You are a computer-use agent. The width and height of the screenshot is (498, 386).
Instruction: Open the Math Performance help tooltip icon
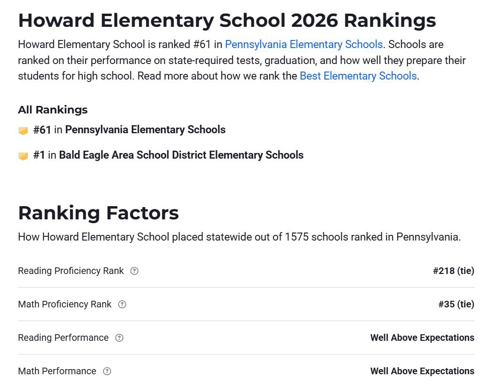[107, 371]
